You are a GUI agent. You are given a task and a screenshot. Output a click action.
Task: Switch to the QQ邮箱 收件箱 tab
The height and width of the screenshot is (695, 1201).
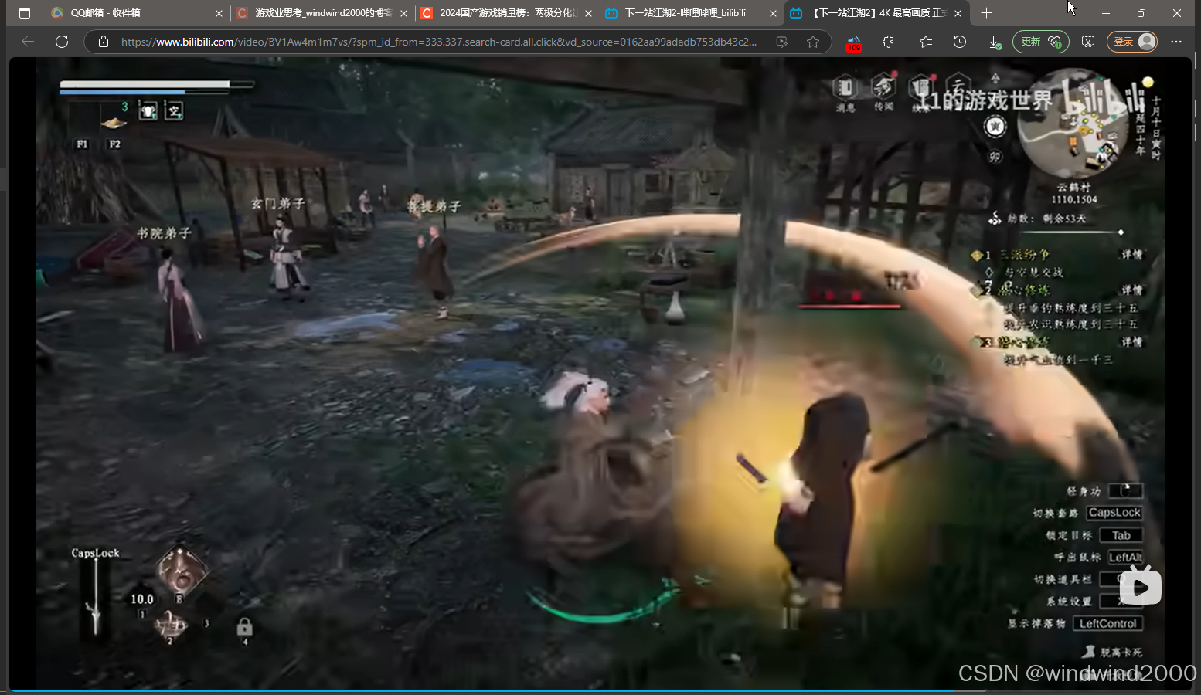coord(137,13)
